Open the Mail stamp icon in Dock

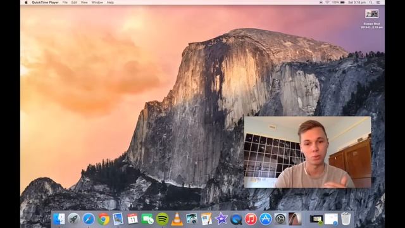point(118,219)
